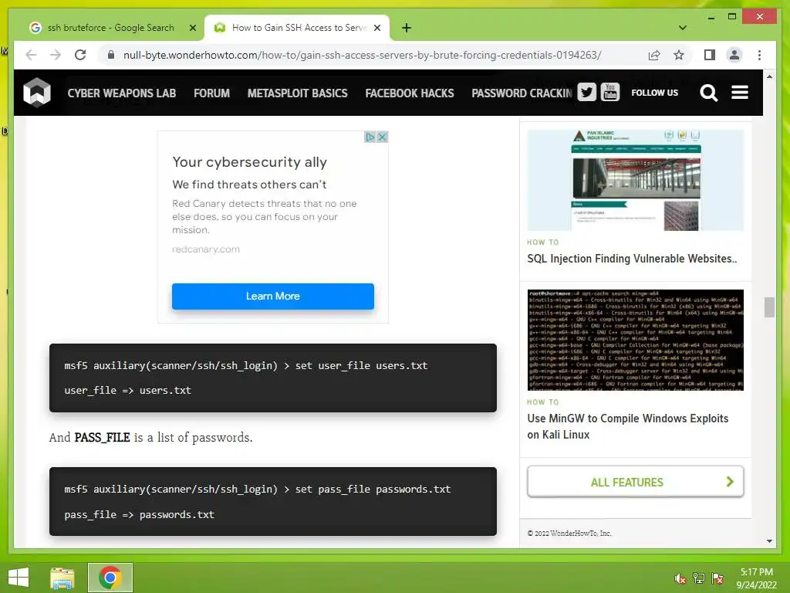
Task: Close the How to Gain SSH Access tab
Action: 376,28
